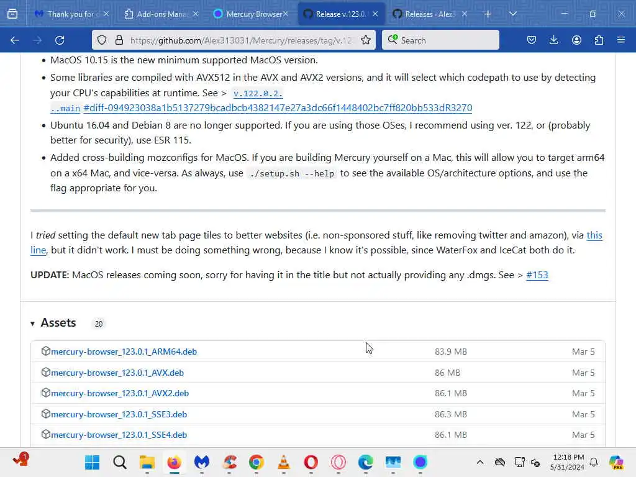Click package icon beside AVX2.deb
Screen dimensions: 636x477
(x=45, y=393)
